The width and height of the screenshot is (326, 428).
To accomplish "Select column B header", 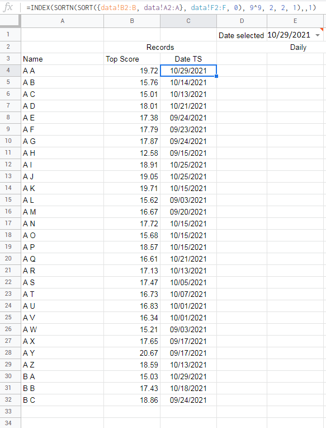I will 132,21.
